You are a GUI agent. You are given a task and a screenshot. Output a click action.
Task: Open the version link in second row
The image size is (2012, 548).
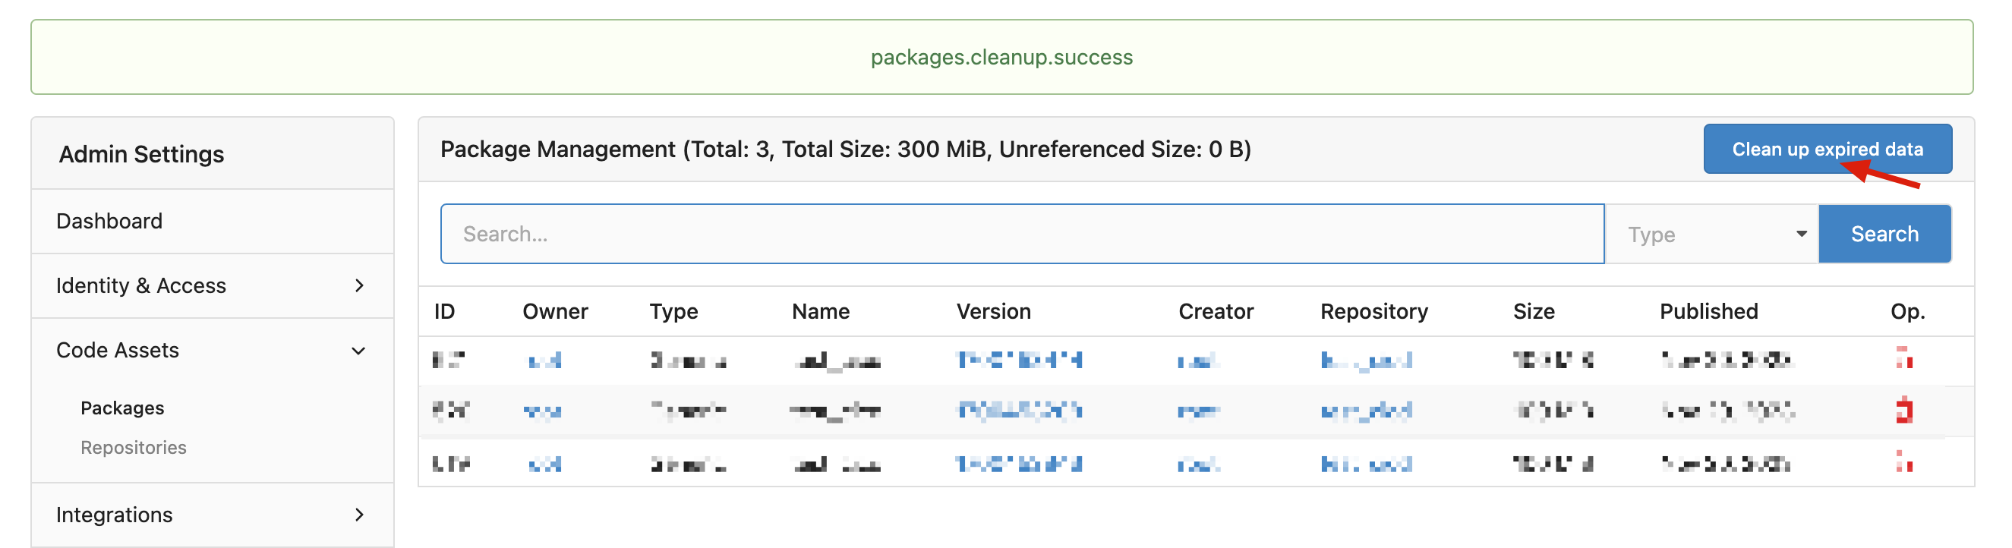[x=1019, y=410]
